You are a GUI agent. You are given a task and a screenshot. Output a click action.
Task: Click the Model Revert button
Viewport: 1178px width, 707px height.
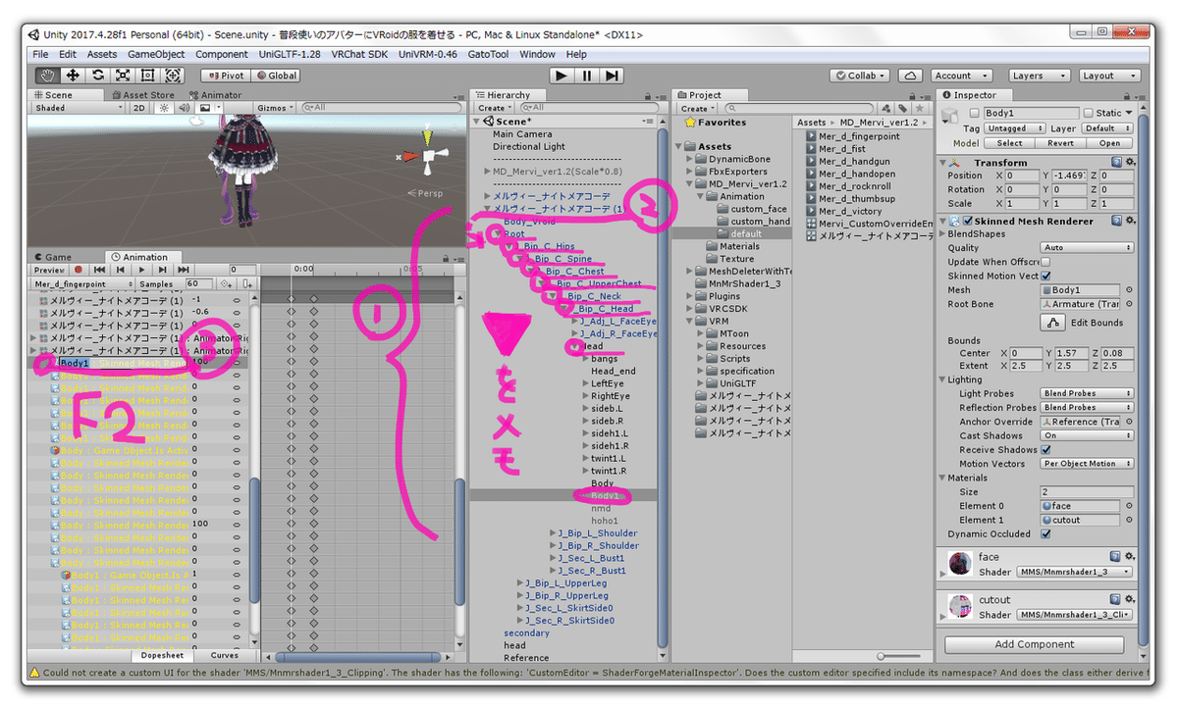(1061, 143)
